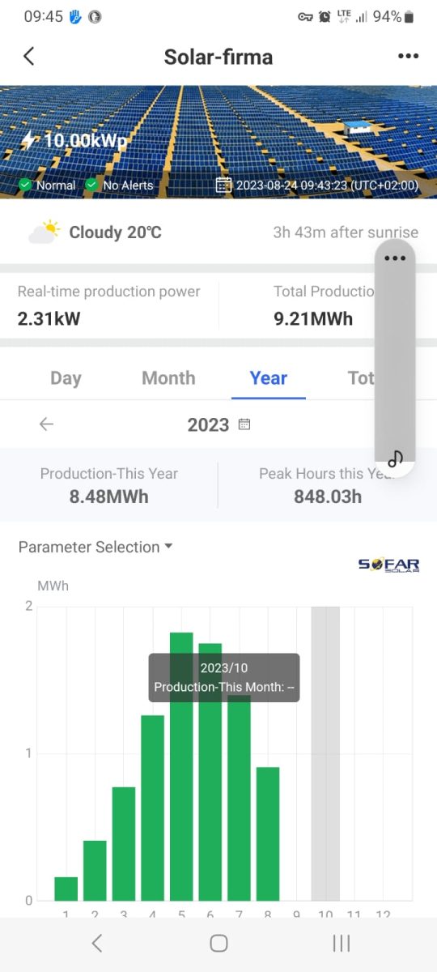Select the Year tab
Viewport: 437px width, 972px height.
[269, 378]
